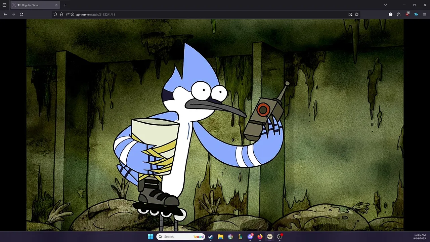The image size is (430, 242).
Task: Reload the current xprime.tv page
Action: coord(21,14)
